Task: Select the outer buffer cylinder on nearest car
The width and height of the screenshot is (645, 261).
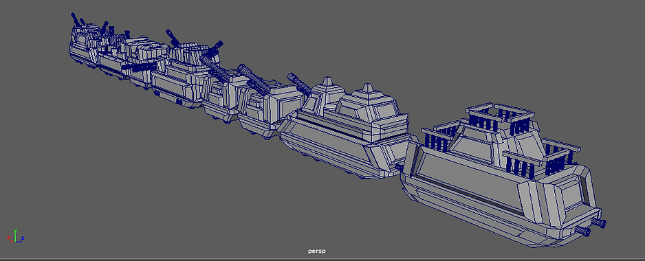Action: 600,223
